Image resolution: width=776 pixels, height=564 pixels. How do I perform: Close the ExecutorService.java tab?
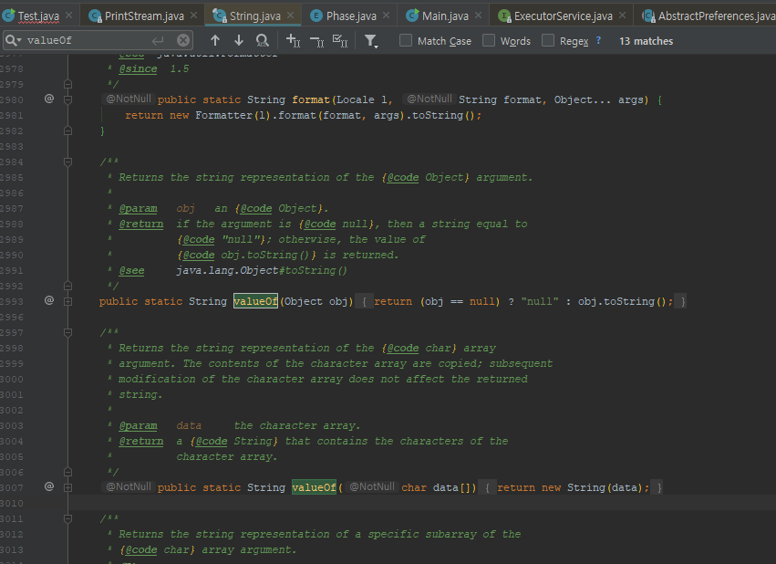[x=622, y=16]
